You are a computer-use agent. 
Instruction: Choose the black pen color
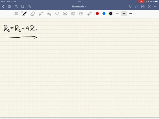(x=111, y=14)
